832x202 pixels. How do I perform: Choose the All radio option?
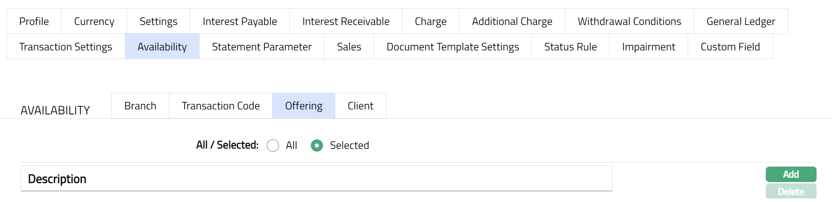click(x=273, y=145)
